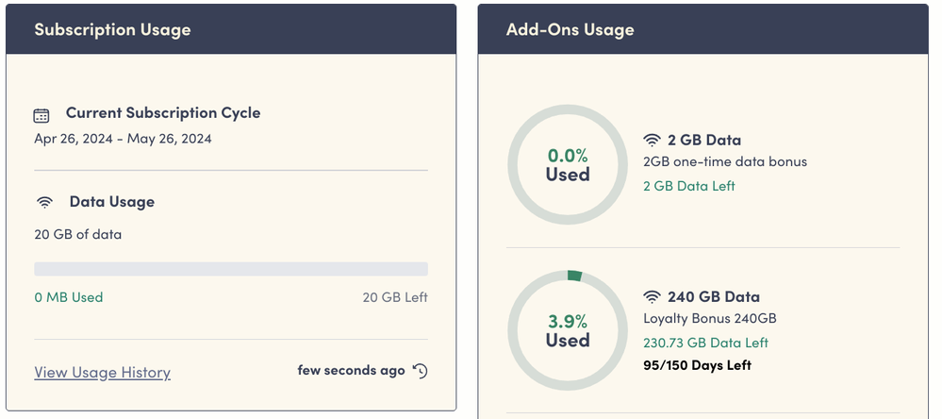Click the 95/150 Days Left label
Viewport: 942px width, 419px height.
pos(697,365)
